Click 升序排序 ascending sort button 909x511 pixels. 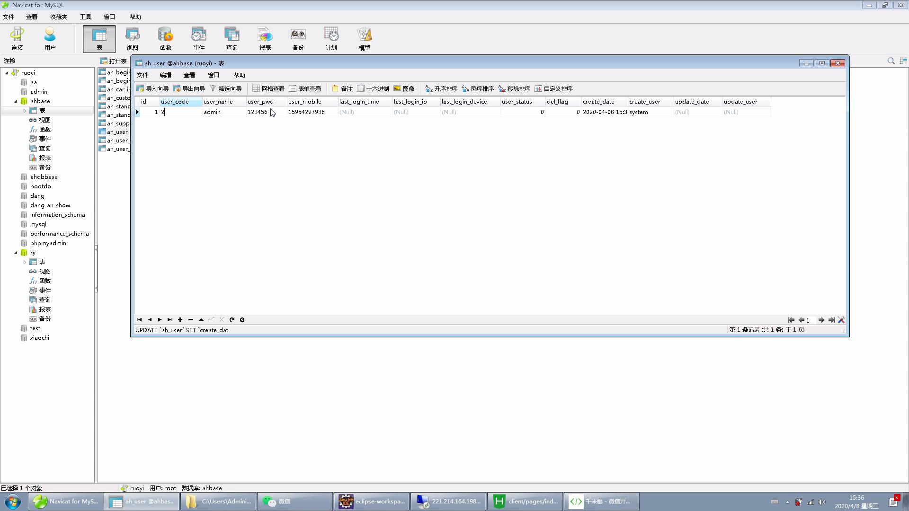441,88
